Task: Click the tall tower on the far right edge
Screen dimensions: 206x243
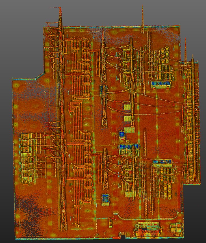Action: [x=193, y=119]
